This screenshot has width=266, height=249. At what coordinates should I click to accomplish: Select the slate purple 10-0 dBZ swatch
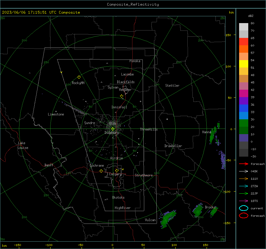point(244,138)
